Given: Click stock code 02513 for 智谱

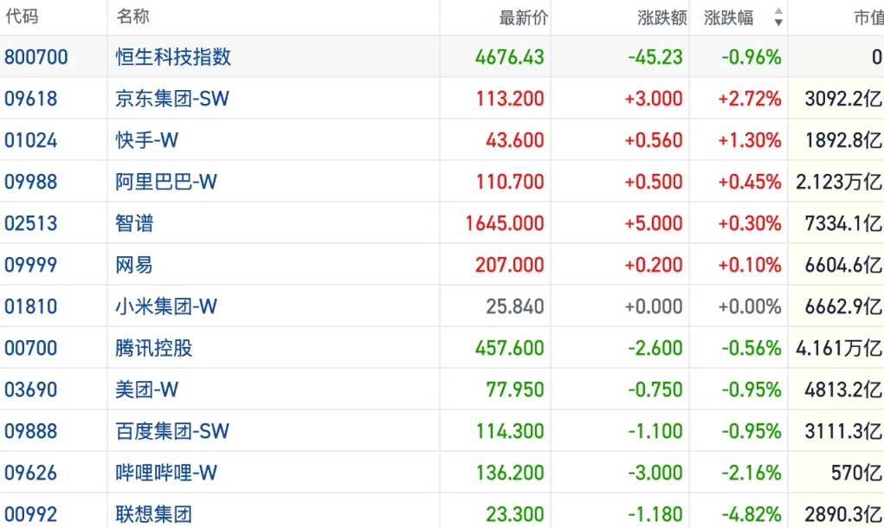Looking at the screenshot, I should click(x=31, y=223).
